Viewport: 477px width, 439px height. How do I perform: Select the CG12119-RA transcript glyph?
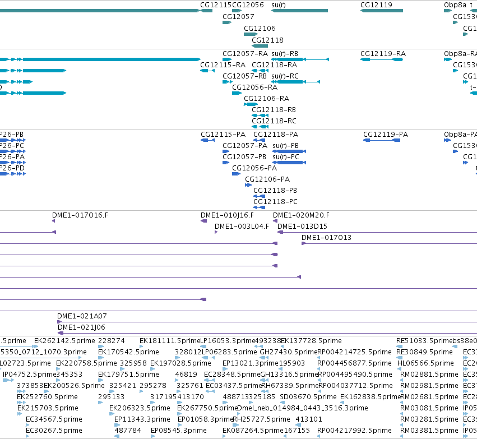pyautogui.click(x=382, y=59)
